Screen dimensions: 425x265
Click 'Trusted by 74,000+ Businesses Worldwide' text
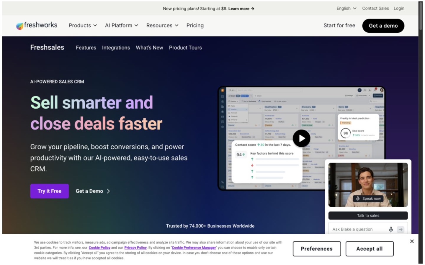click(210, 226)
